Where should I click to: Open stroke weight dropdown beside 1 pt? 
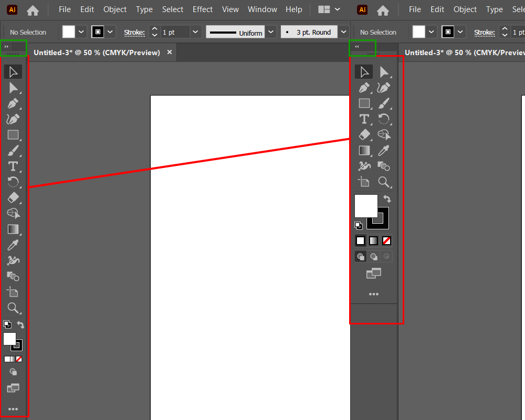195,32
